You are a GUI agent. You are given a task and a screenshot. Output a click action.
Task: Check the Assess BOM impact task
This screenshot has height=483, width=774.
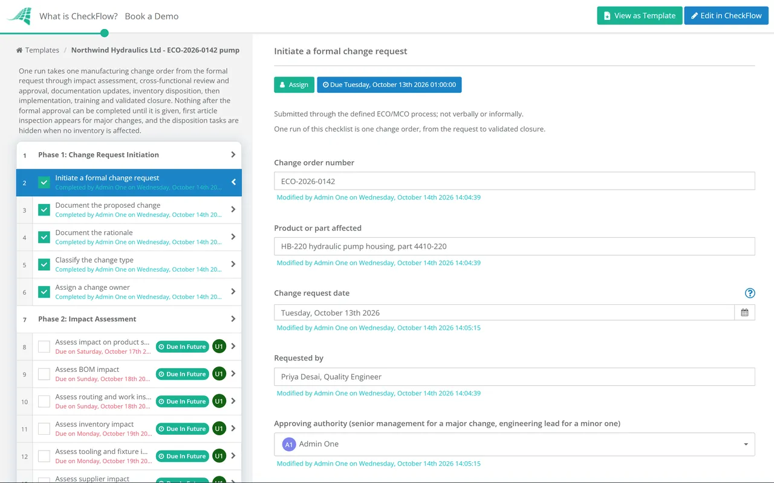(44, 374)
